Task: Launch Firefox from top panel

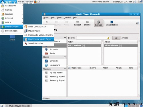Action: tap(35, 2)
